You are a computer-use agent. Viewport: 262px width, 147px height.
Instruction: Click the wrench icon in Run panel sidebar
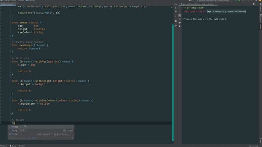(x=176, y=12)
